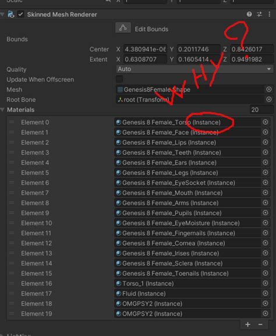Click the Bounds Center Y field
Image resolution: width=276 pixels, height=336 pixels.
coord(199,49)
